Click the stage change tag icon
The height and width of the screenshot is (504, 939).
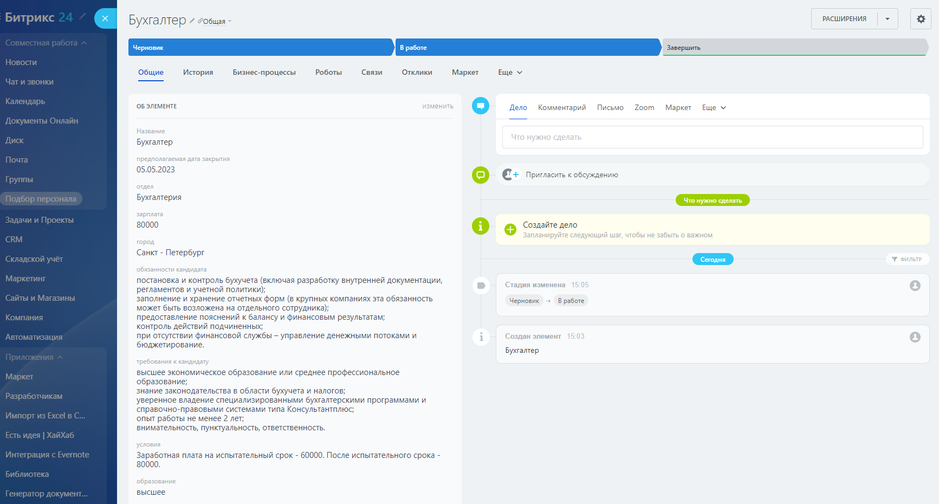(x=481, y=286)
